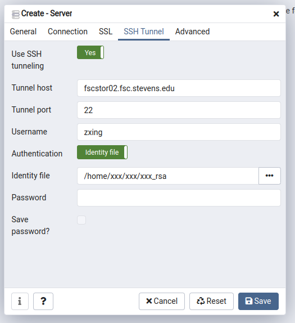Browse identity file with ellipsis button
The width and height of the screenshot is (295, 323).
[x=270, y=176]
